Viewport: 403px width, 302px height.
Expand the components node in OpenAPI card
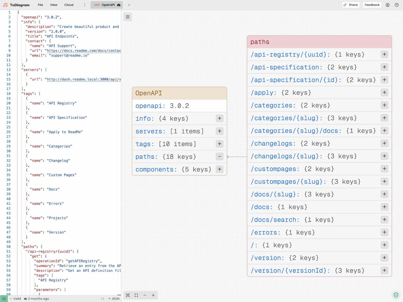(220, 169)
